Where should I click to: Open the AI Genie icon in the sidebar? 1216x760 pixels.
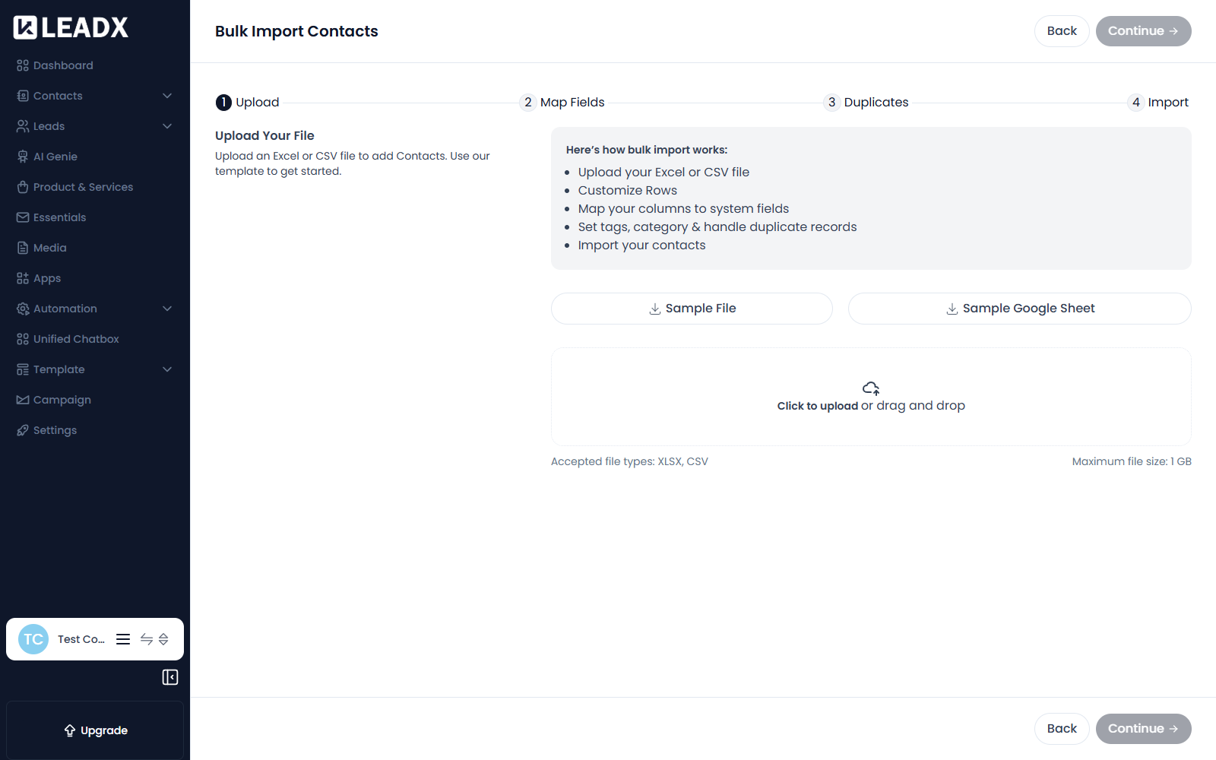click(x=23, y=157)
